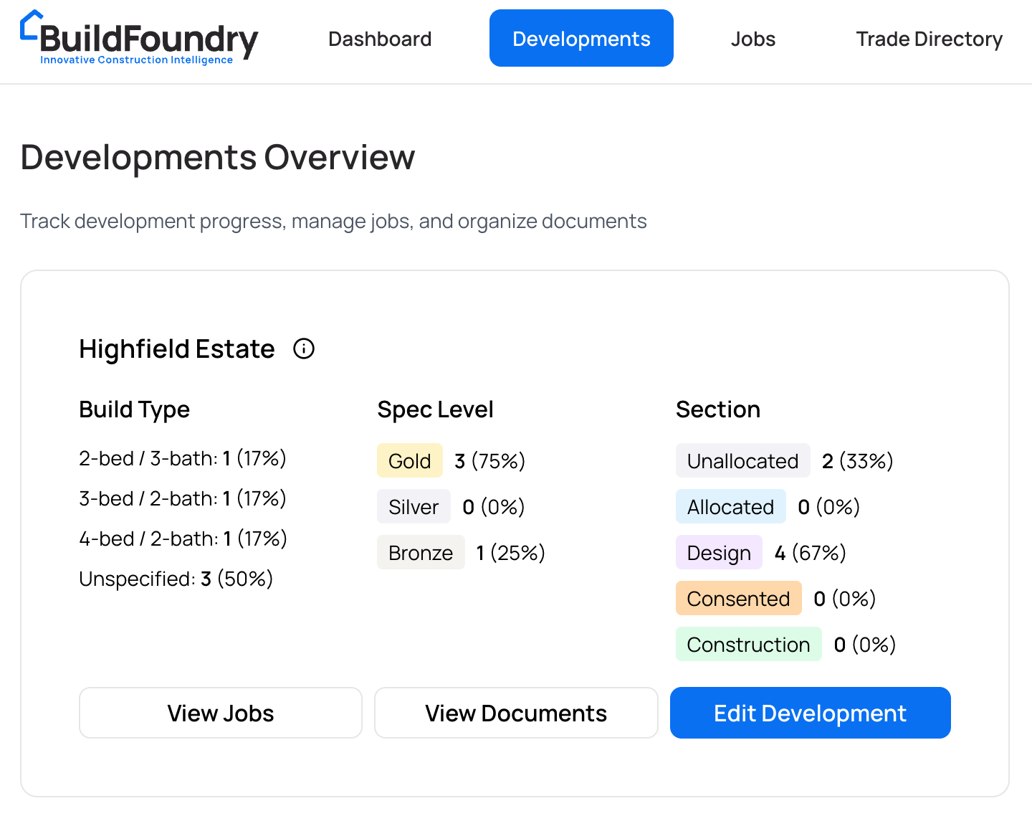Click the 'Track development progress' subtitle text
The image size is (1032, 816).
(x=333, y=221)
